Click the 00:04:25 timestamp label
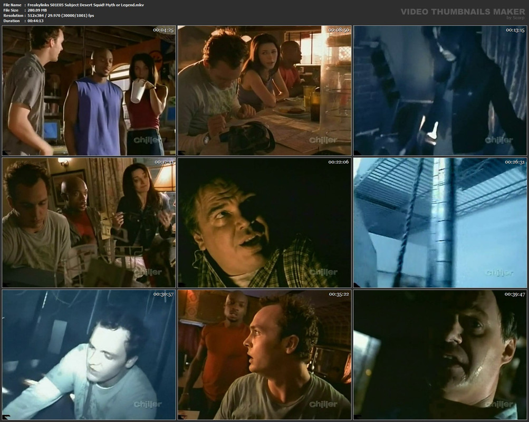The width and height of the screenshot is (529, 422). (x=163, y=30)
